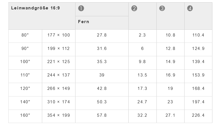217x127 pixels.
Task: Click the circled number 2 icon
Action: 134,9
